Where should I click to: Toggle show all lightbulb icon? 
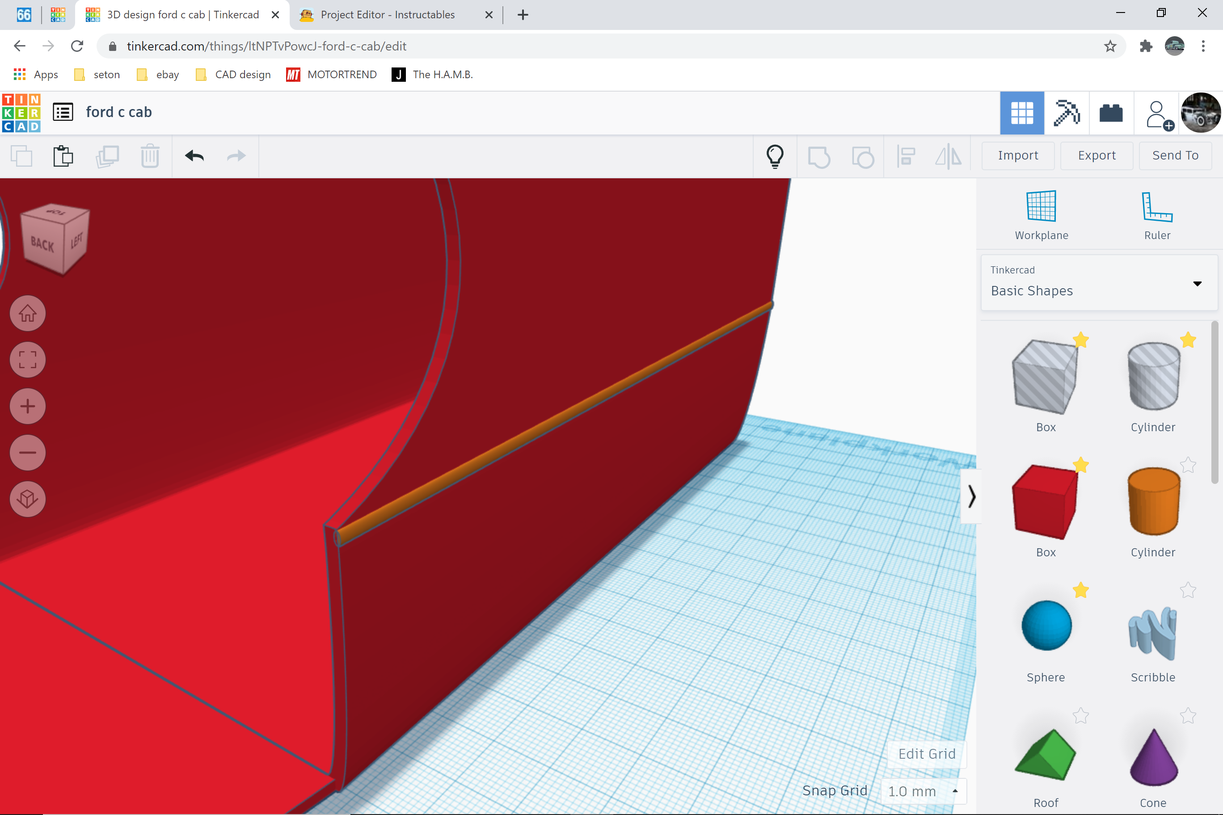[x=775, y=156]
